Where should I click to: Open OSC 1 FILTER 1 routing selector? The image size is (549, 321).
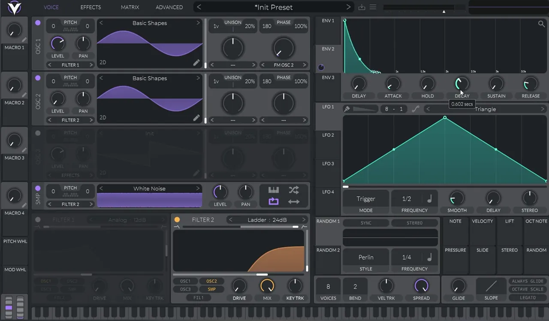[x=71, y=65]
